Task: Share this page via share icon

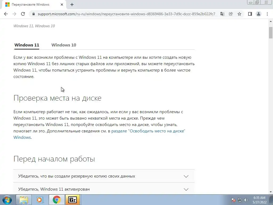Action: (231, 14)
